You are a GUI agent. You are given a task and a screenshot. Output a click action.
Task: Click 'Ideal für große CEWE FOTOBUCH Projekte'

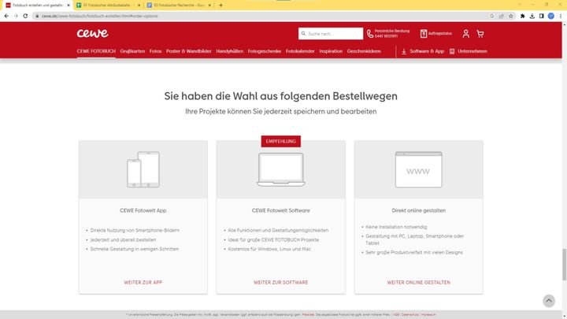pos(273,239)
